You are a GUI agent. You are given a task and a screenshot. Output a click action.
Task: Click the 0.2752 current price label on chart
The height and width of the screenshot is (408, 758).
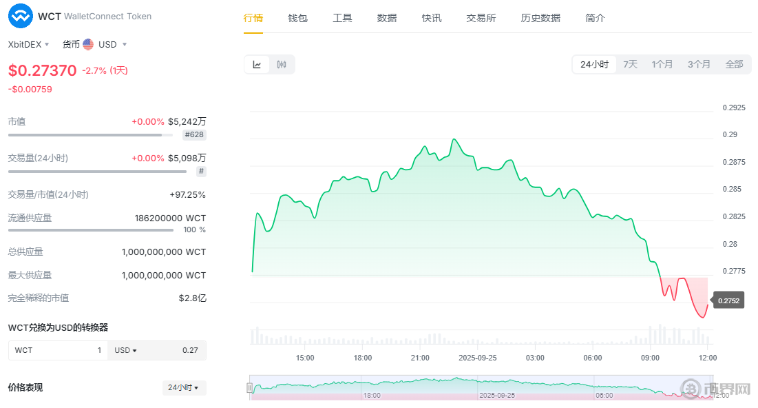[x=728, y=300]
